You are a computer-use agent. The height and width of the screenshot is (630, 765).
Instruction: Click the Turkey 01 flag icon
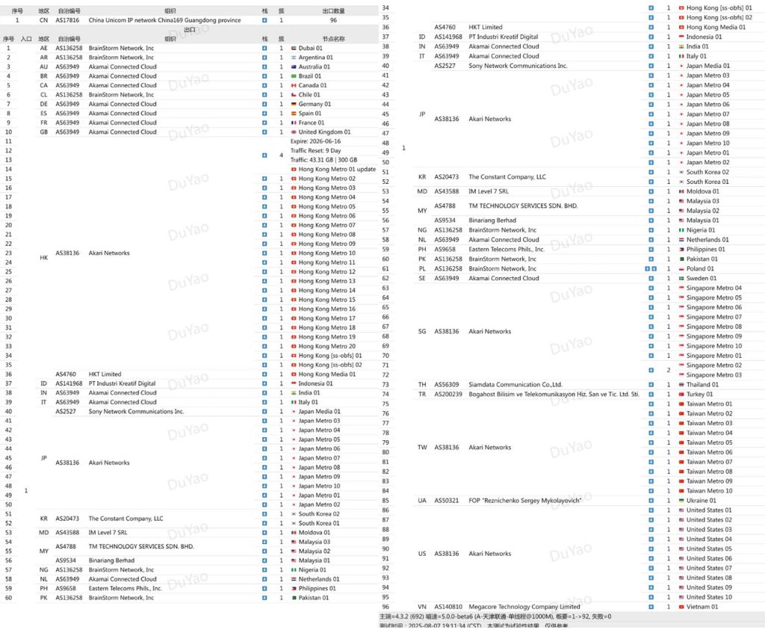tap(681, 395)
